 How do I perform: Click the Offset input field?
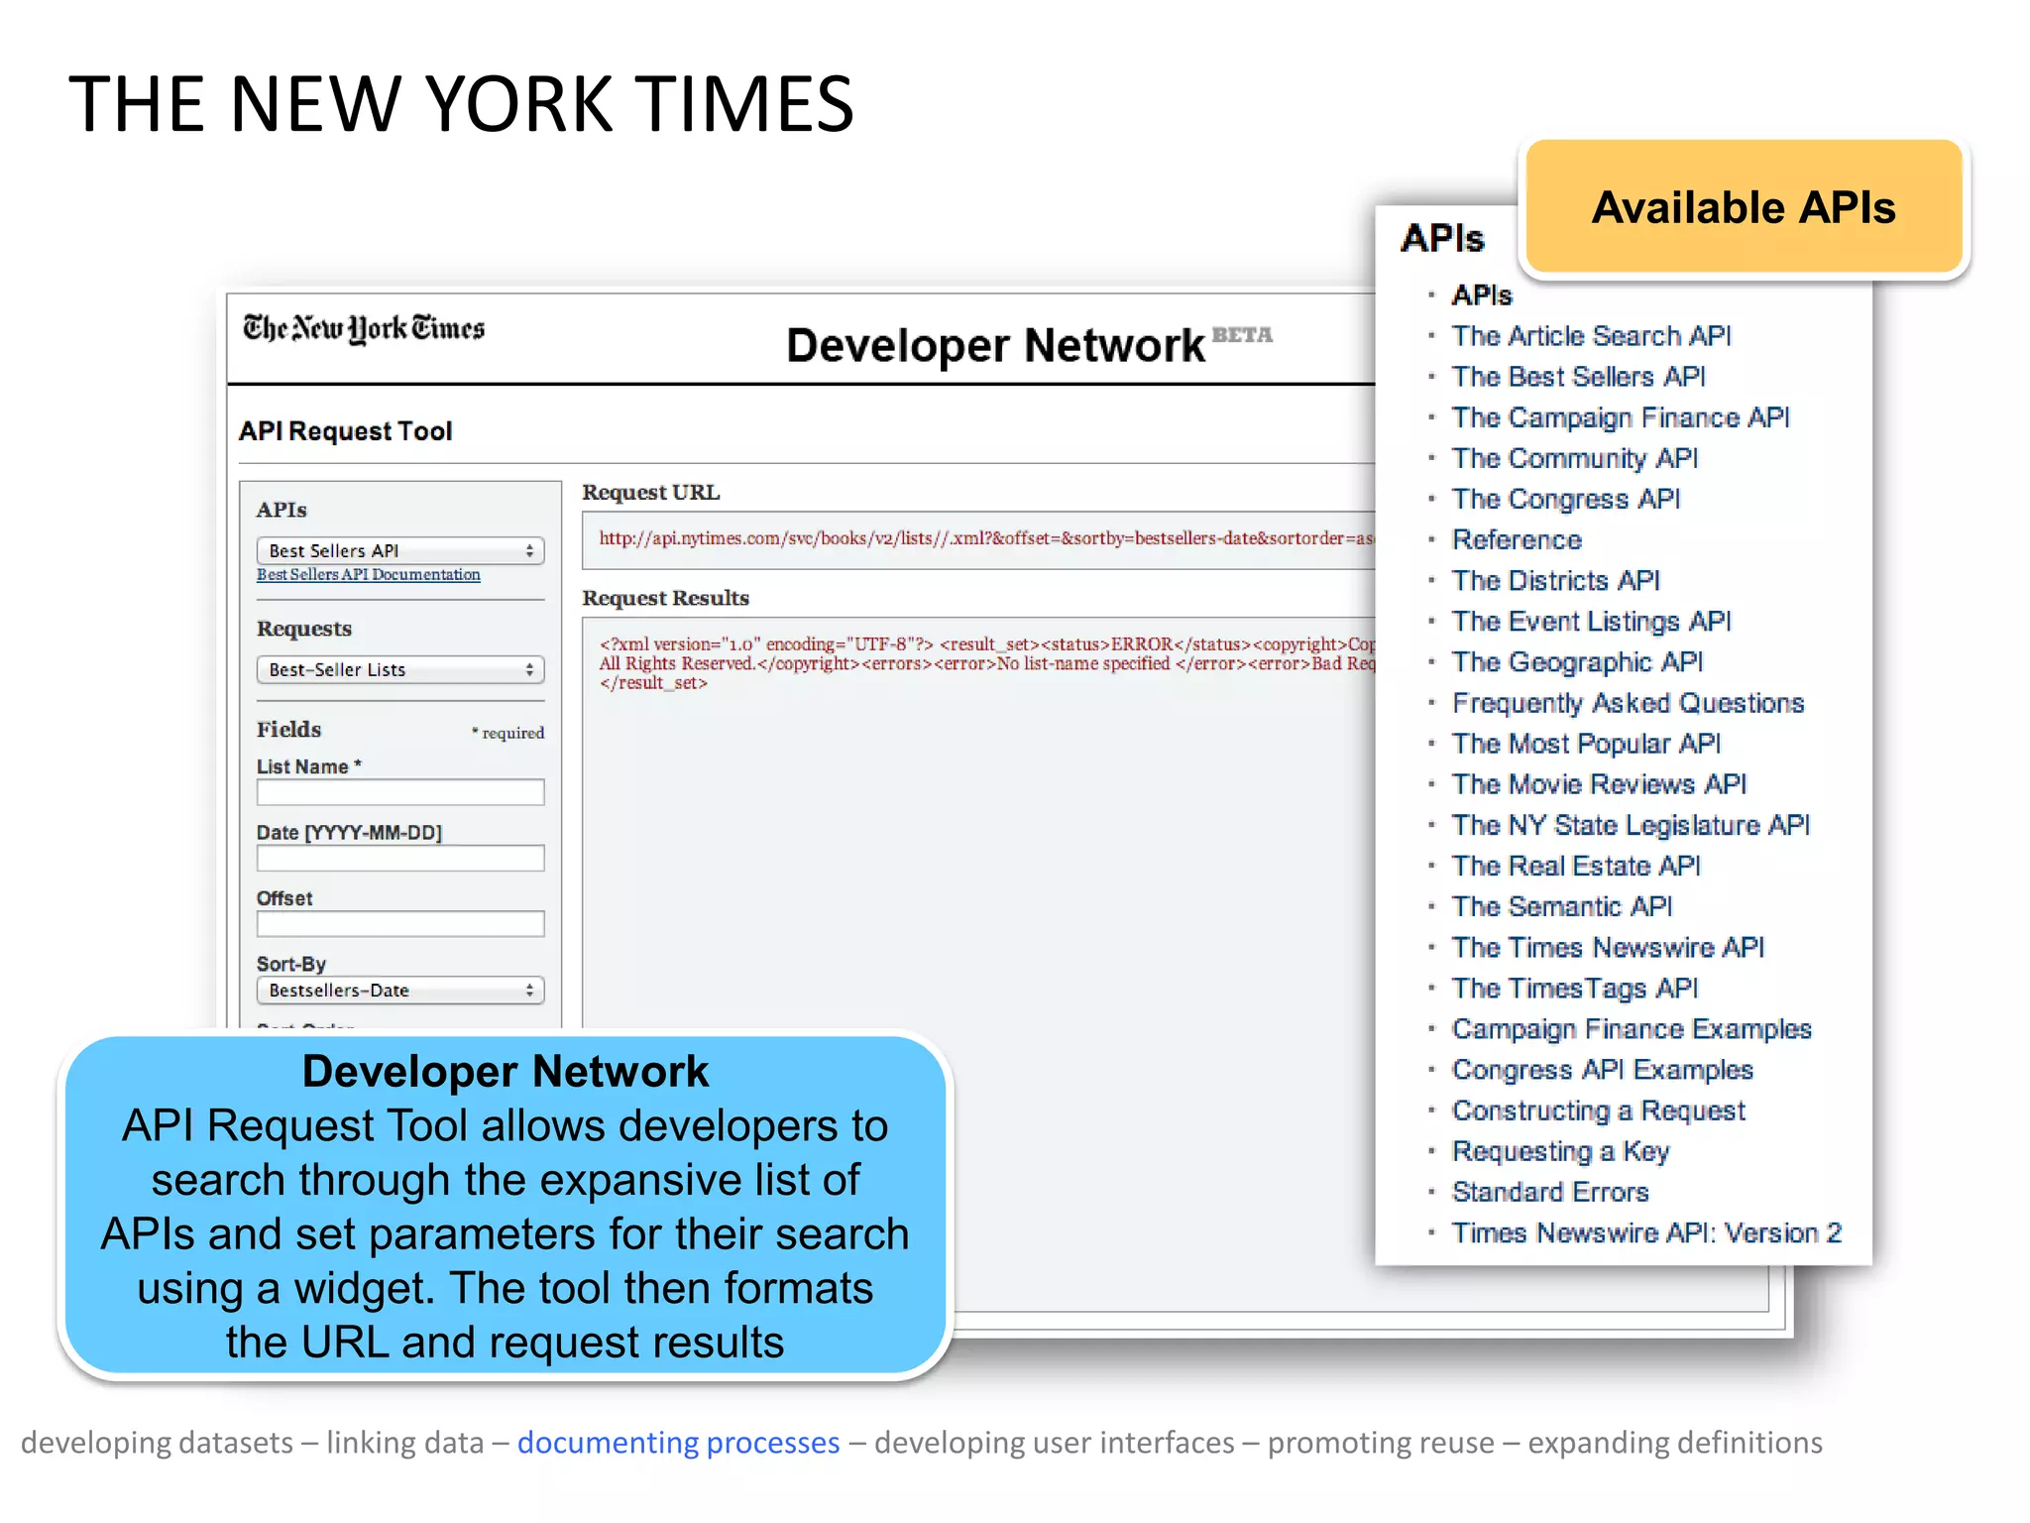pos(400,924)
